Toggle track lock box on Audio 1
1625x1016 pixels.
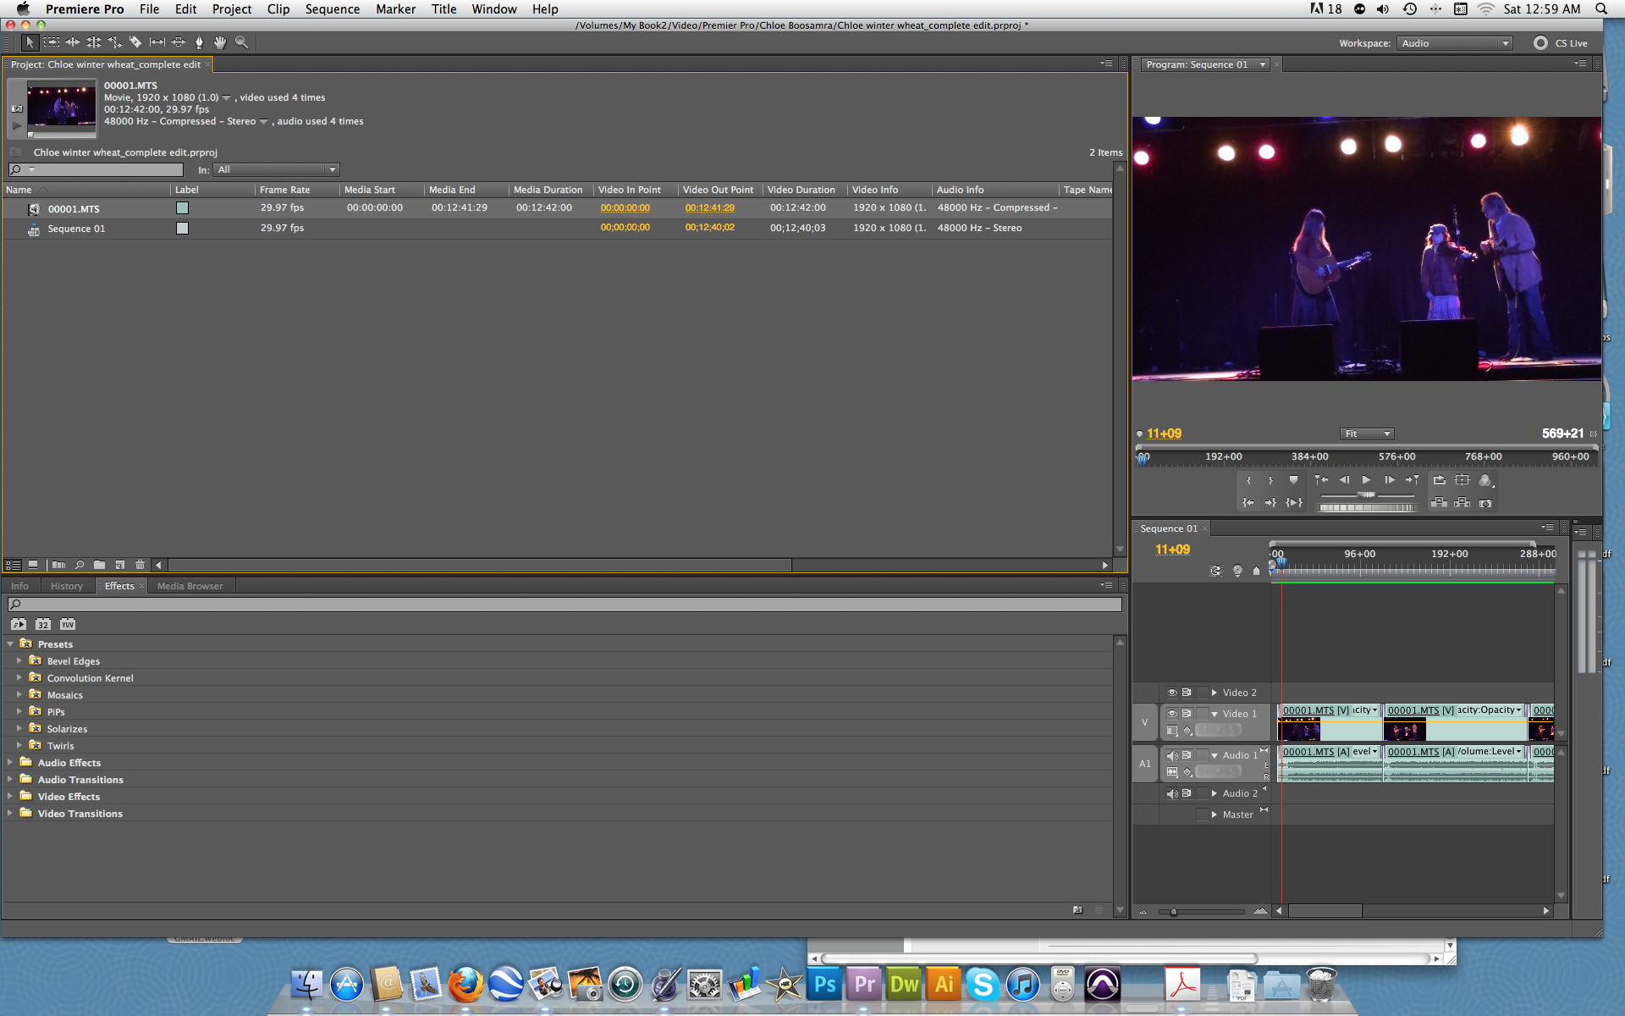click(1203, 755)
